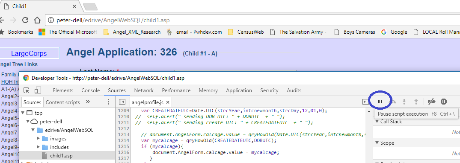This screenshot has height=163, width=460.
Task: Click the browser Forward arrow
Action: tap(13, 20)
